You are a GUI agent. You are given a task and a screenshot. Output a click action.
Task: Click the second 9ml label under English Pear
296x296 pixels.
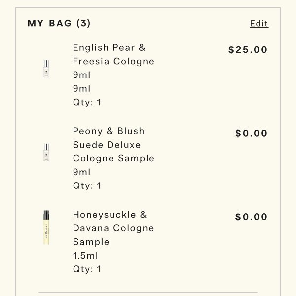[x=82, y=88]
